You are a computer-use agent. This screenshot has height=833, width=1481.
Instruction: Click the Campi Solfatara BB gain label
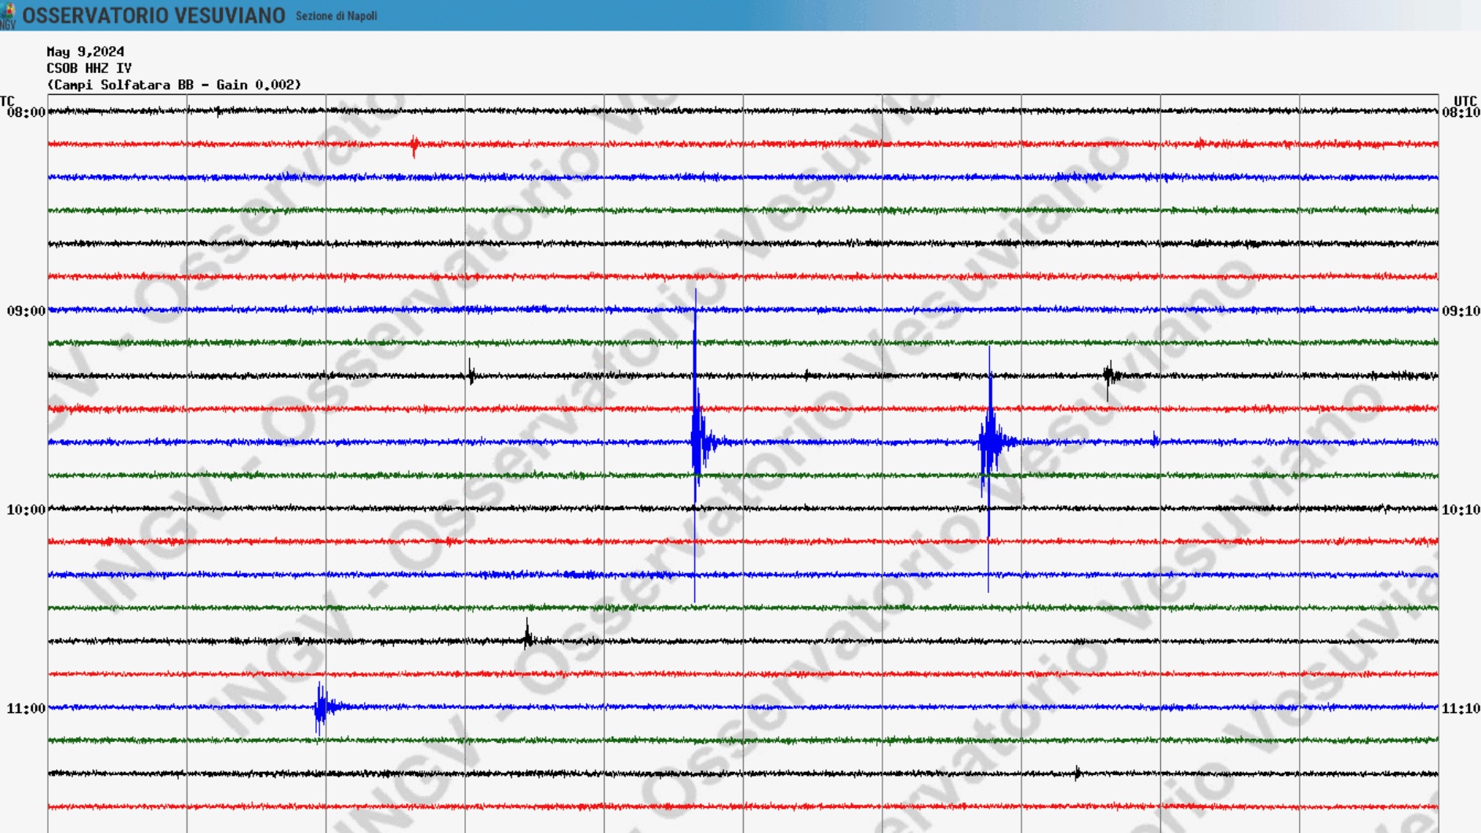173,85
